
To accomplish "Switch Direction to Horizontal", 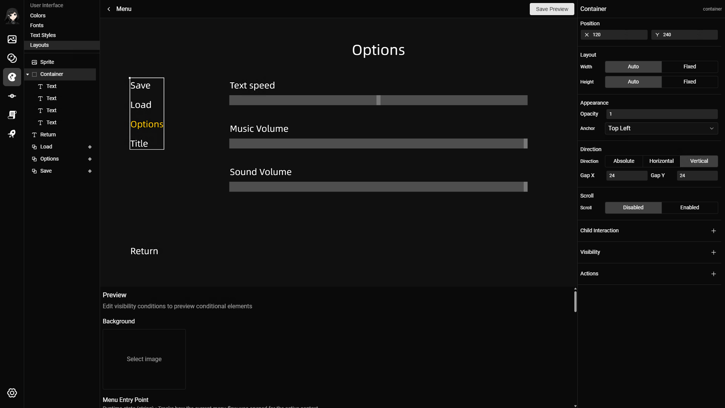I will [x=662, y=161].
